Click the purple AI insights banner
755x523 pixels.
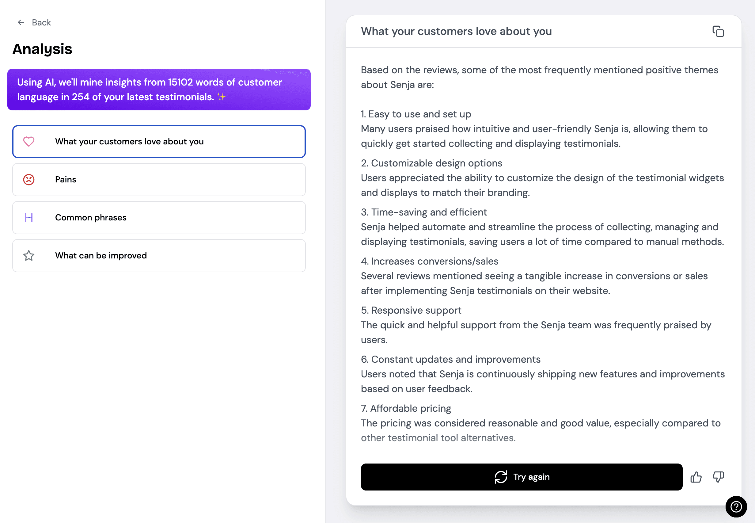tap(159, 90)
